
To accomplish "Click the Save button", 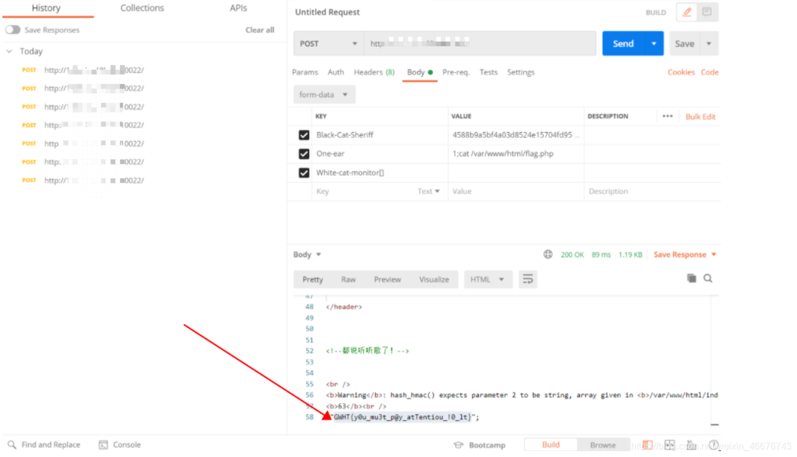I will [x=684, y=44].
